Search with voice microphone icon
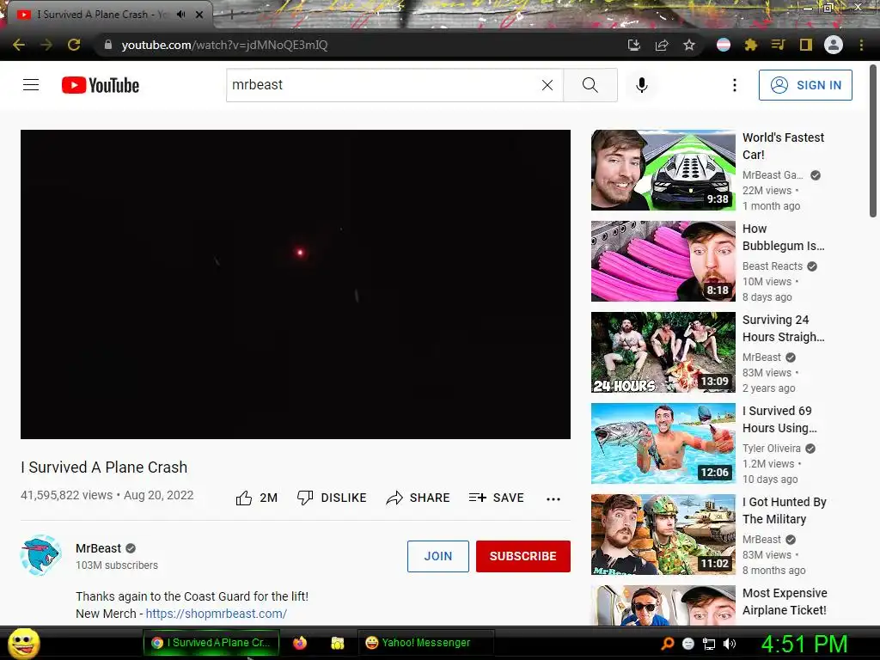The image size is (880, 660). [x=641, y=85]
